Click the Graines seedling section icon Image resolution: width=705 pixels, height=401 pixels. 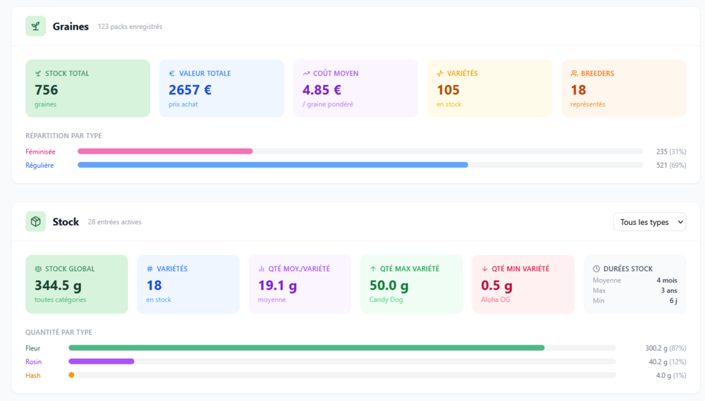click(x=35, y=26)
